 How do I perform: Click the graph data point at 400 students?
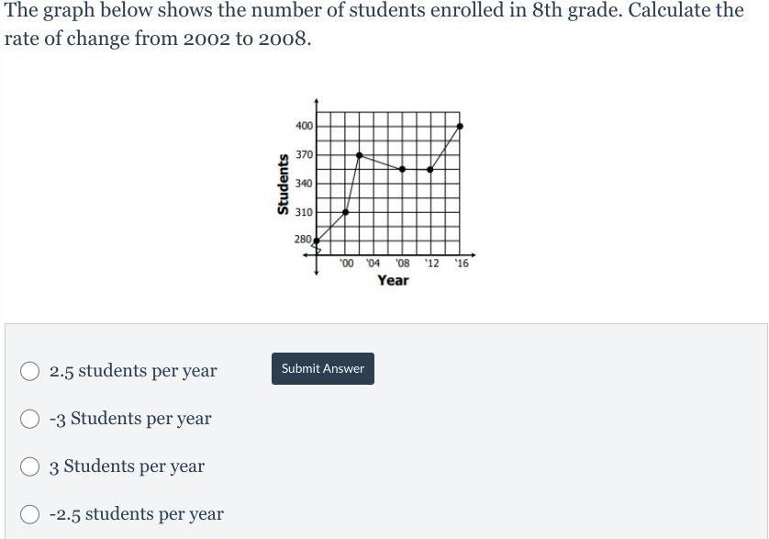[x=459, y=126]
